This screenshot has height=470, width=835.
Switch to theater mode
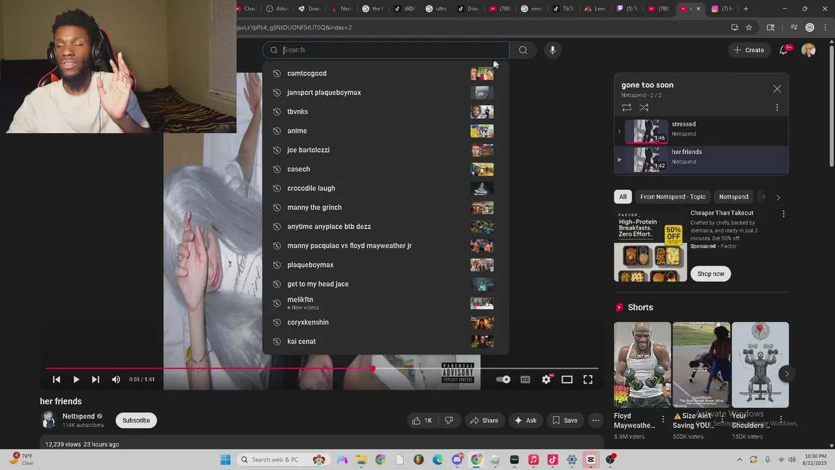(x=567, y=379)
